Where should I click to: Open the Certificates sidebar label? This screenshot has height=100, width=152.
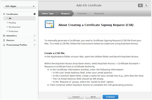12,14
